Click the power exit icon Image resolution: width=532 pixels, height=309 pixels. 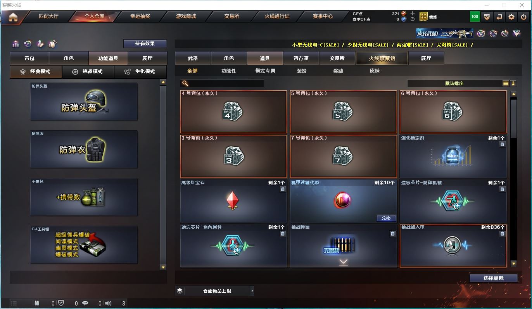coord(523,17)
